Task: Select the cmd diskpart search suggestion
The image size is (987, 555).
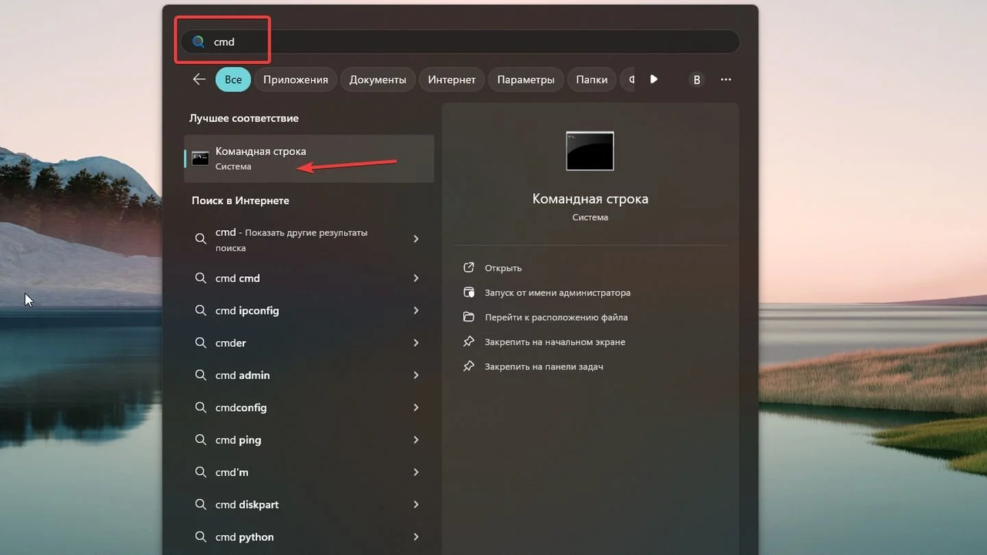Action: (x=309, y=504)
